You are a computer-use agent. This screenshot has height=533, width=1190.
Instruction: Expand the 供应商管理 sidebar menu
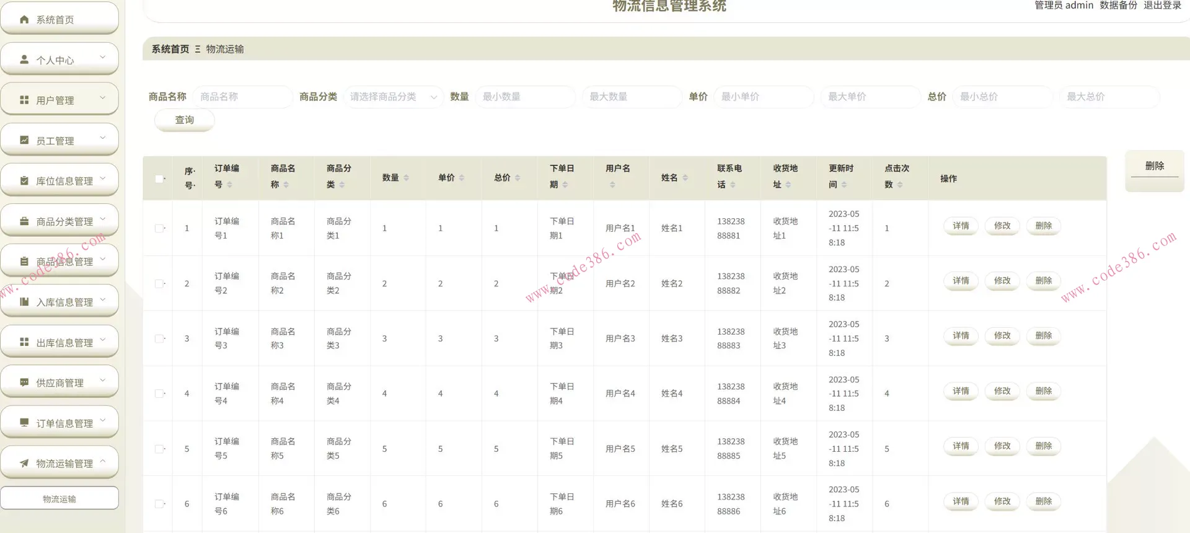[59, 383]
